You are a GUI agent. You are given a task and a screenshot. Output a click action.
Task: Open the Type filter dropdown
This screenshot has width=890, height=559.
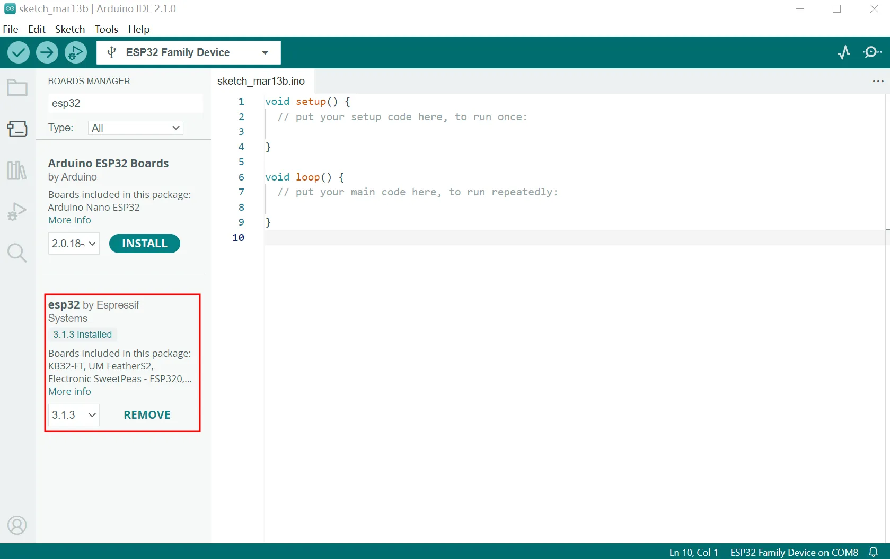coord(136,128)
